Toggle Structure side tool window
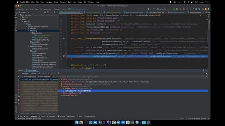This screenshot has width=225, height=126. (16, 110)
